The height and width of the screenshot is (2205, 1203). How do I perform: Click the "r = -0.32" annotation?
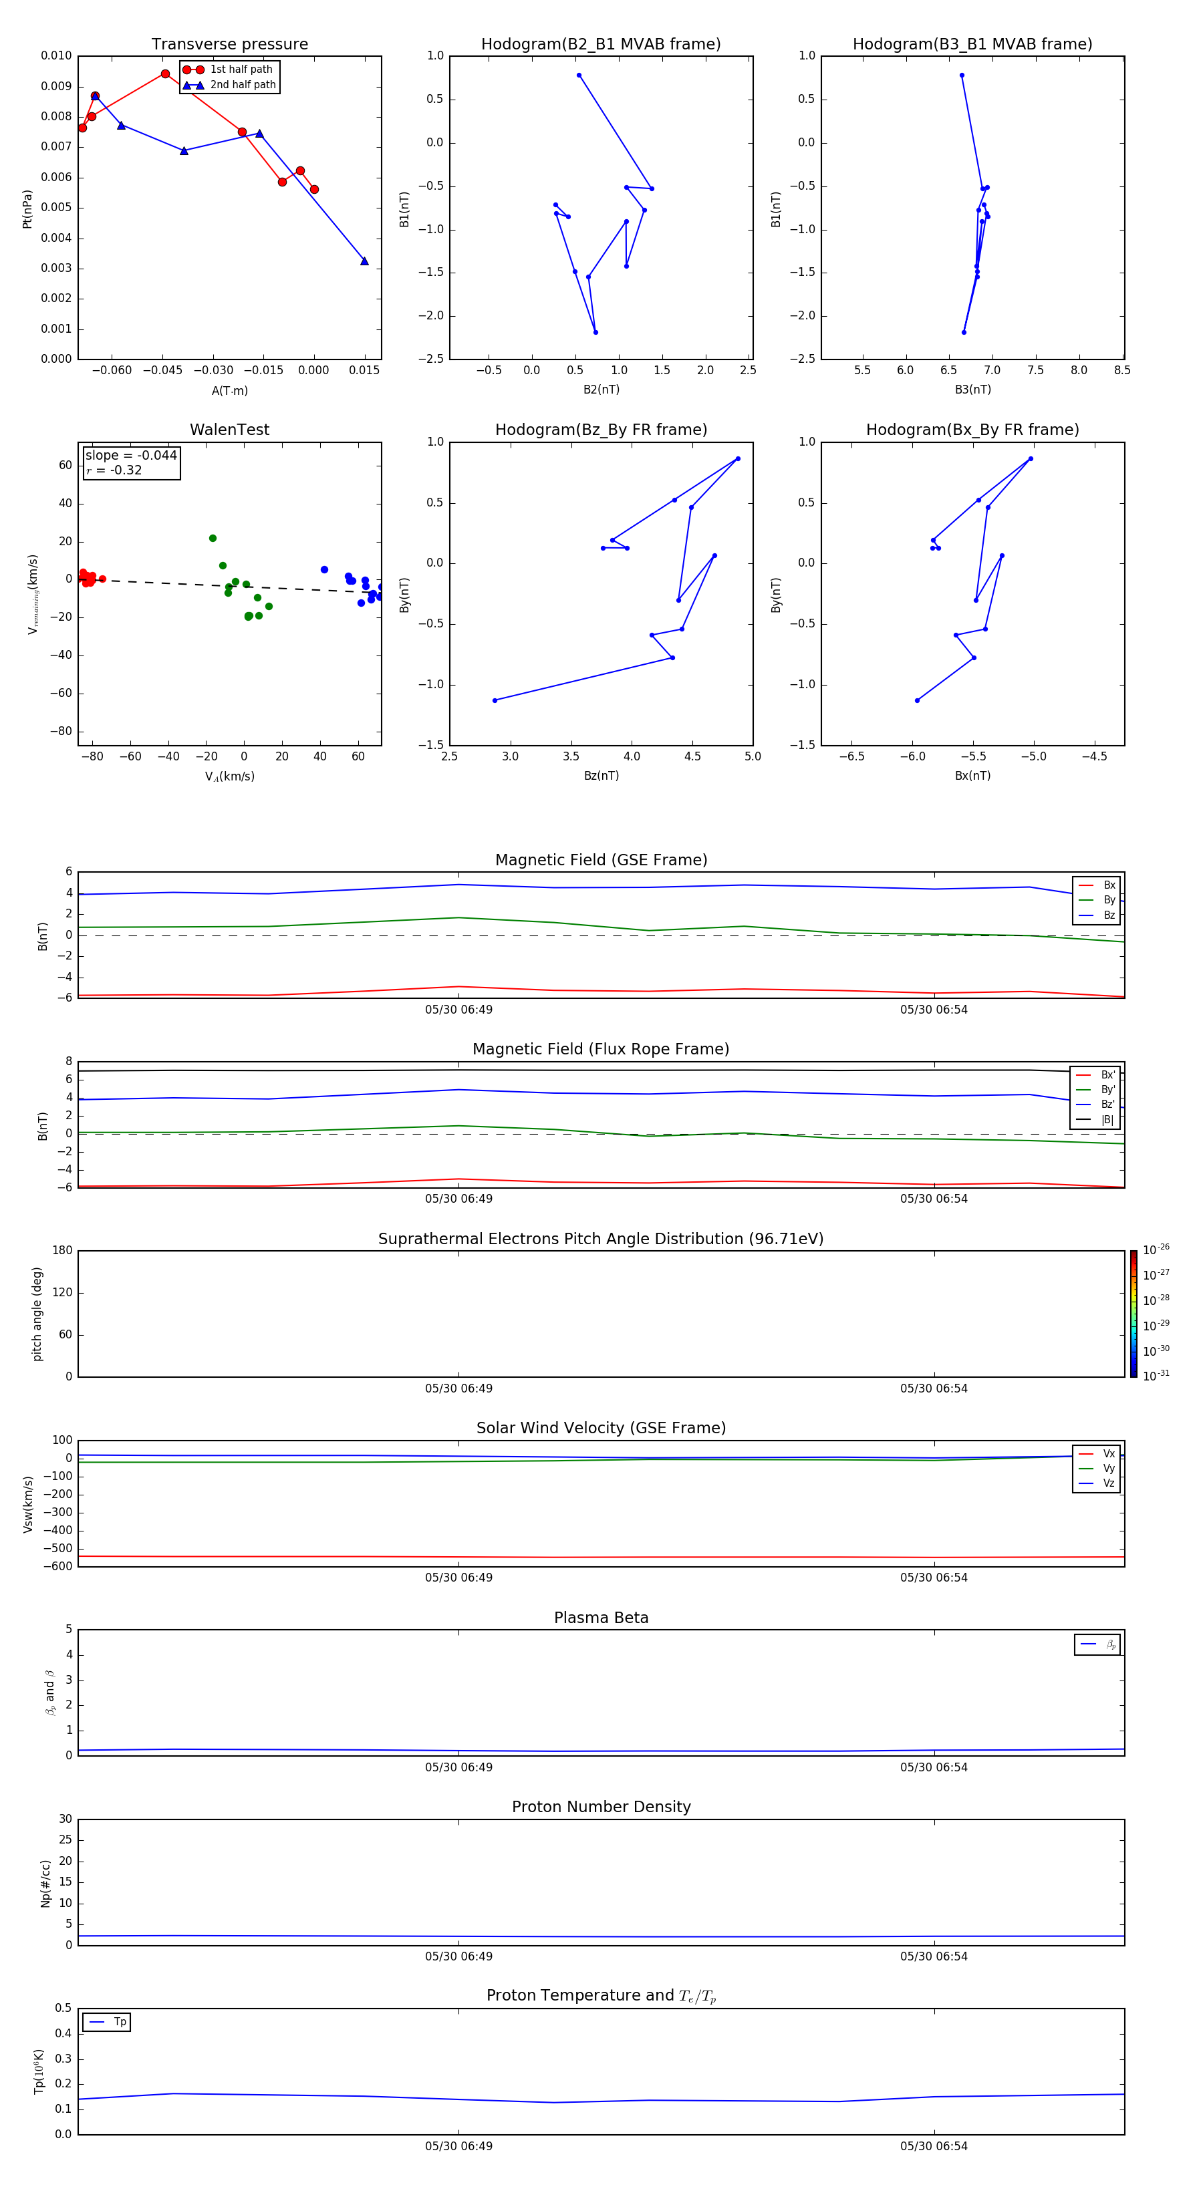pyautogui.click(x=114, y=470)
